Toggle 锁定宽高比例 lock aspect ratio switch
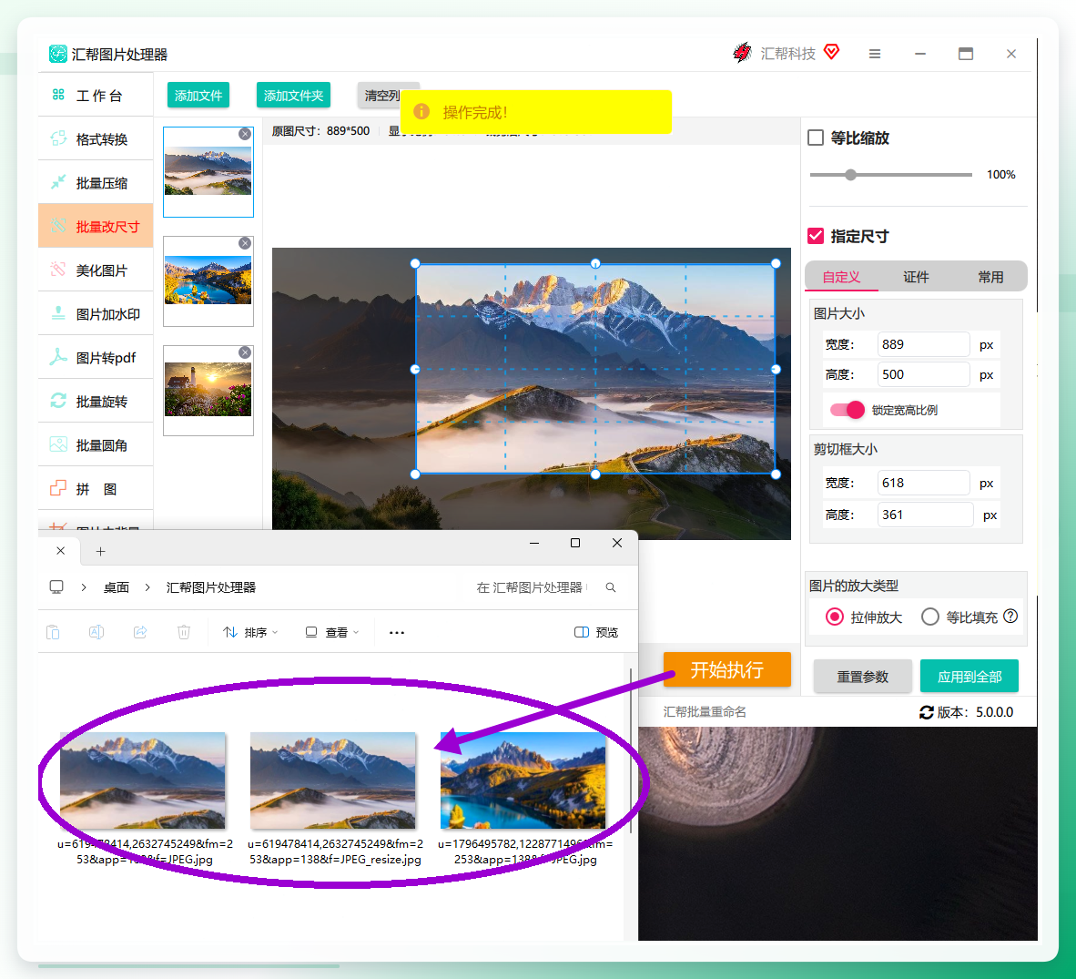 point(847,410)
